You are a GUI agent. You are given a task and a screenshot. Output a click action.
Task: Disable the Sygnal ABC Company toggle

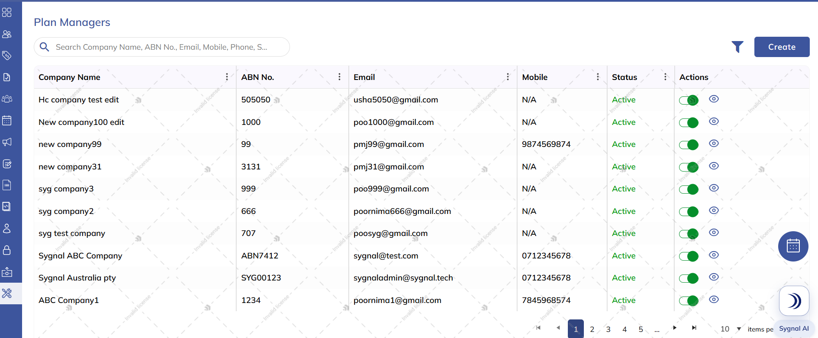[x=689, y=256]
